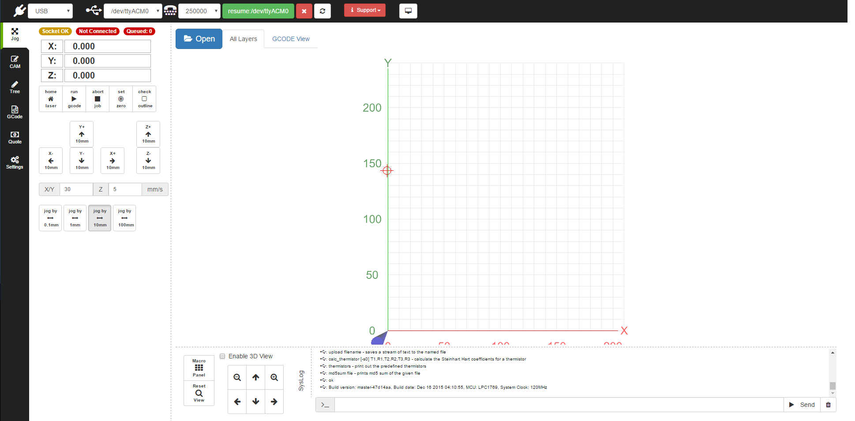The width and height of the screenshot is (855, 421).
Task: Jog X- by 10mm
Action: click(x=51, y=161)
